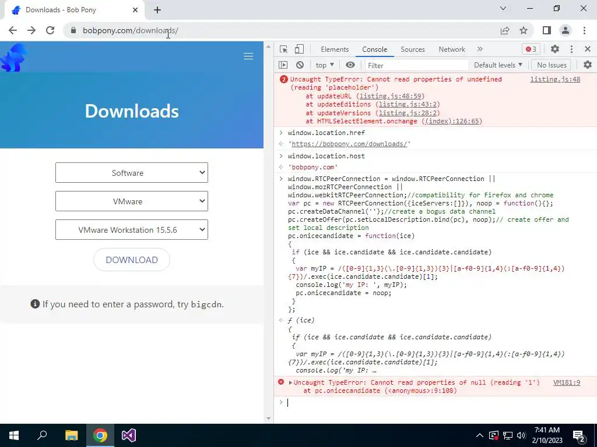Activate the inspect element picker
This screenshot has height=447, width=597.
click(284, 49)
